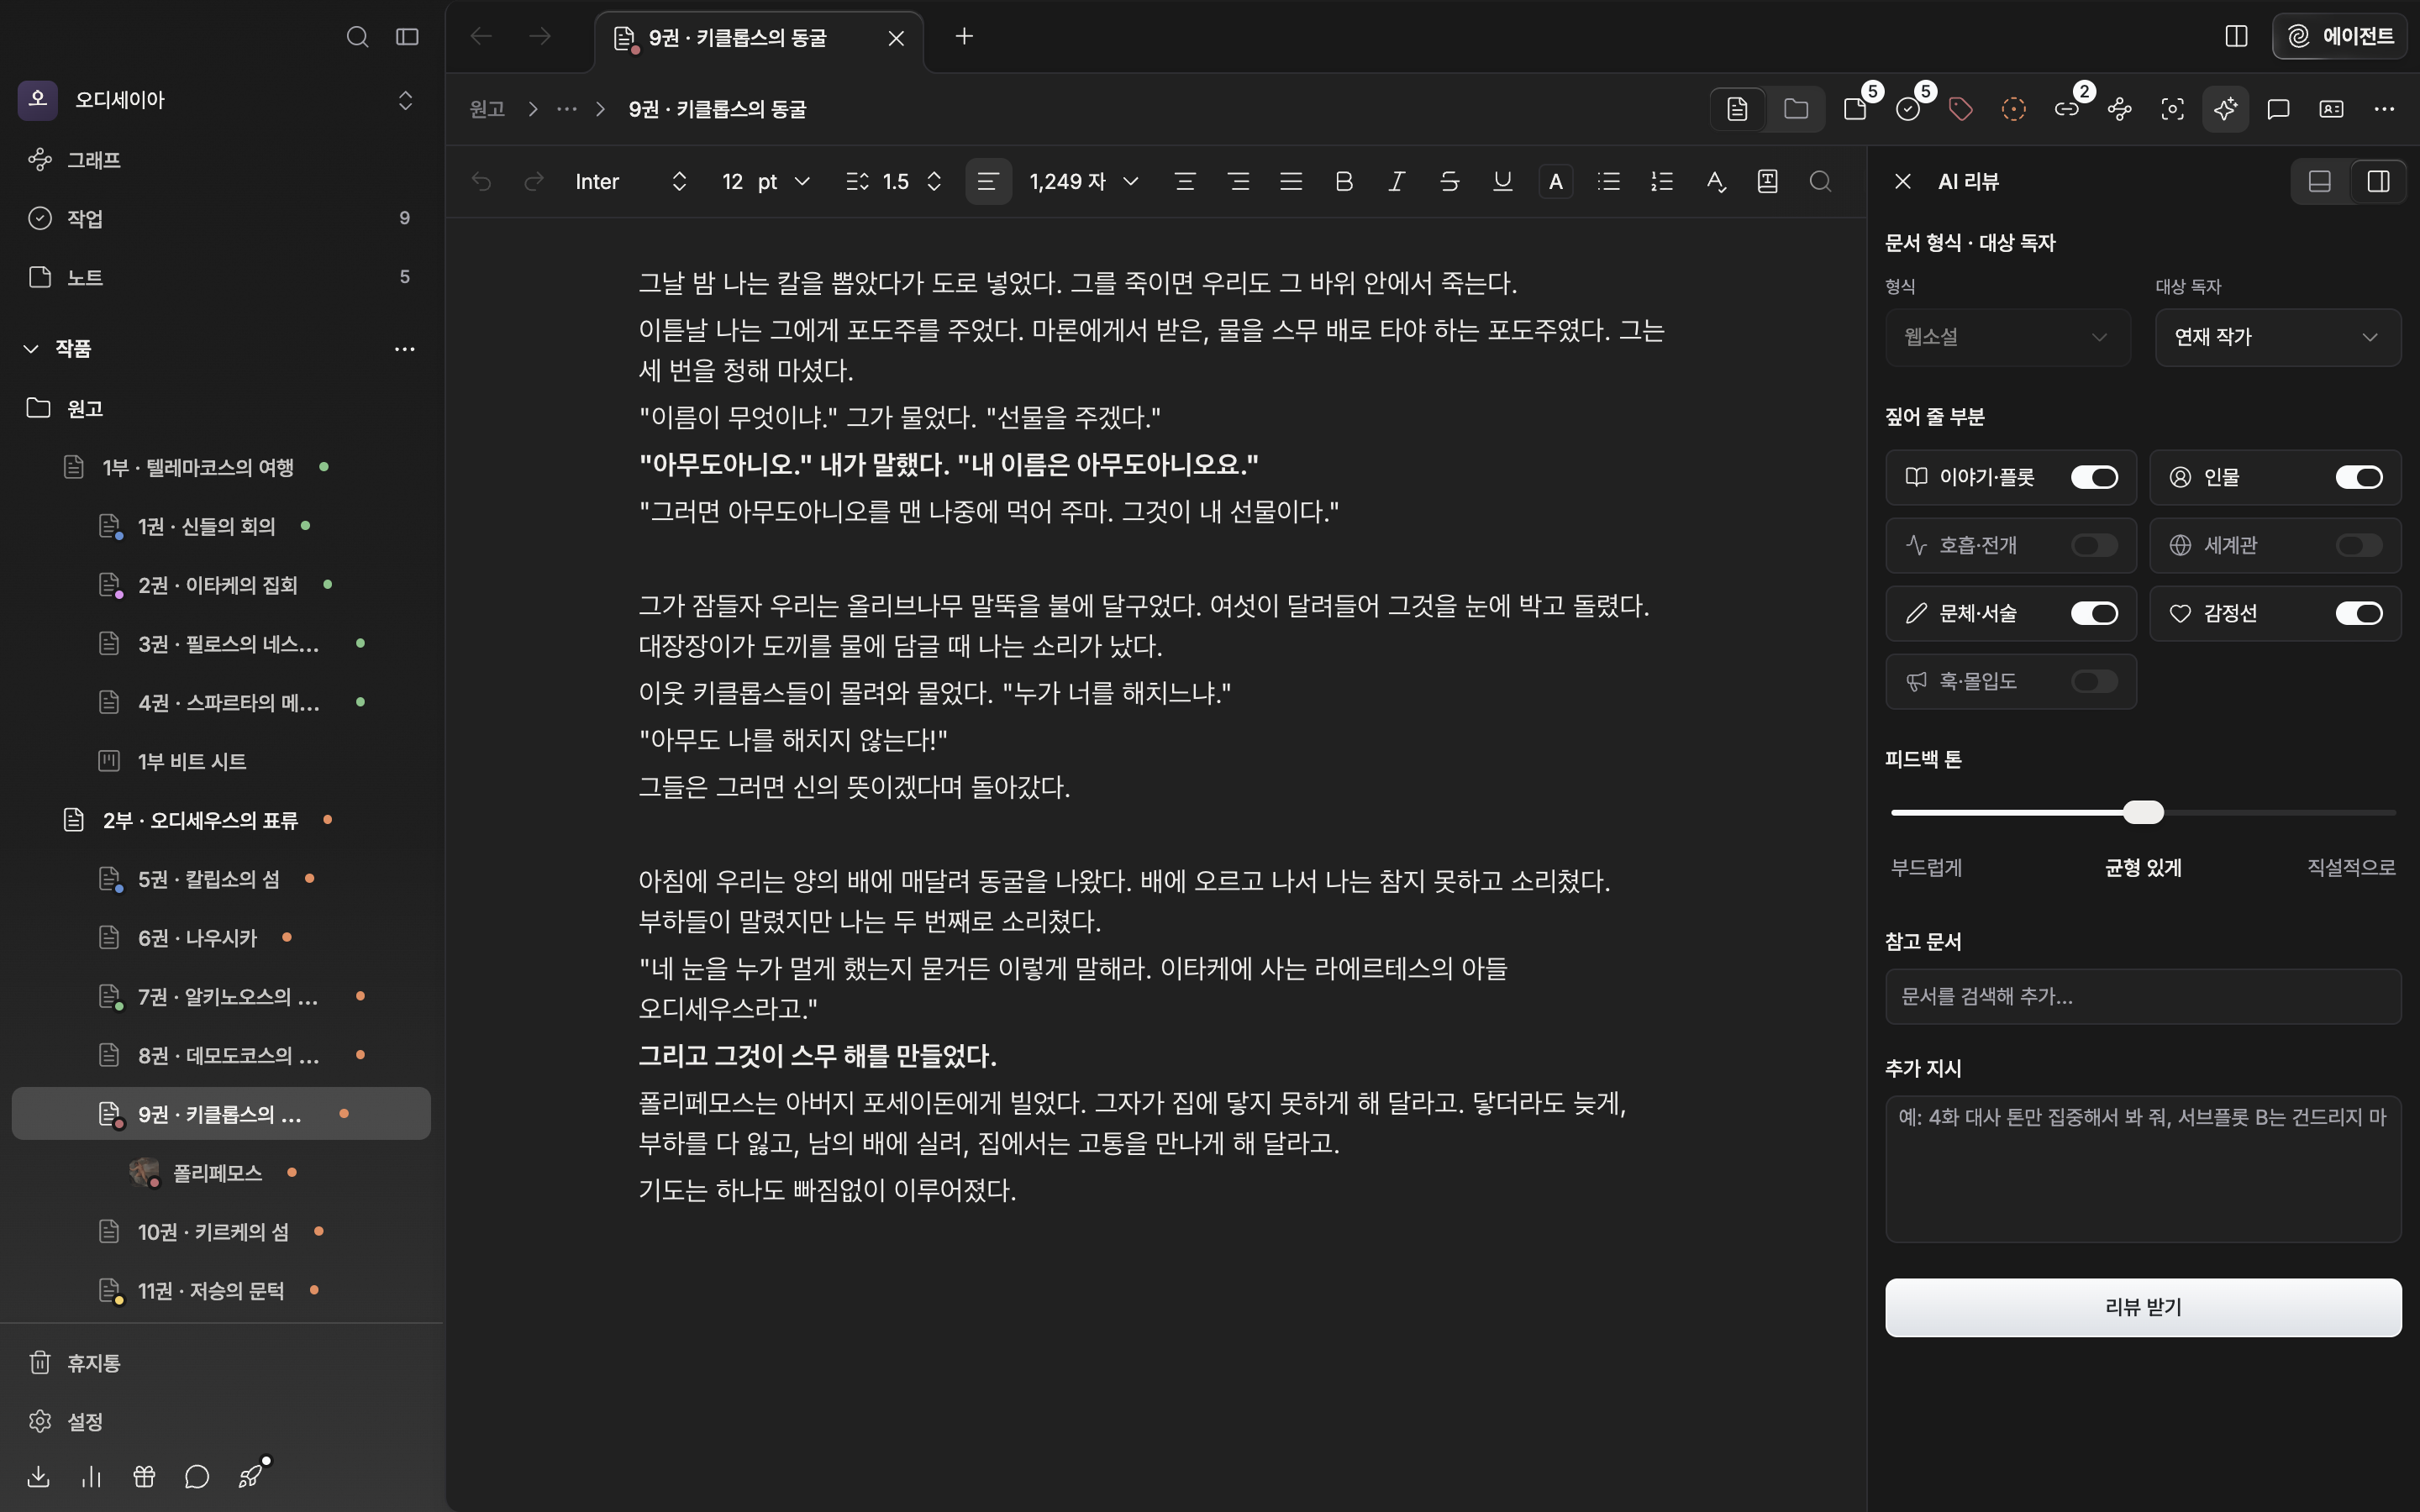The height and width of the screenshot is (1512, 2420).
Task: Enable the 훅·몰입도 switch
Action: coord(2094,681)
